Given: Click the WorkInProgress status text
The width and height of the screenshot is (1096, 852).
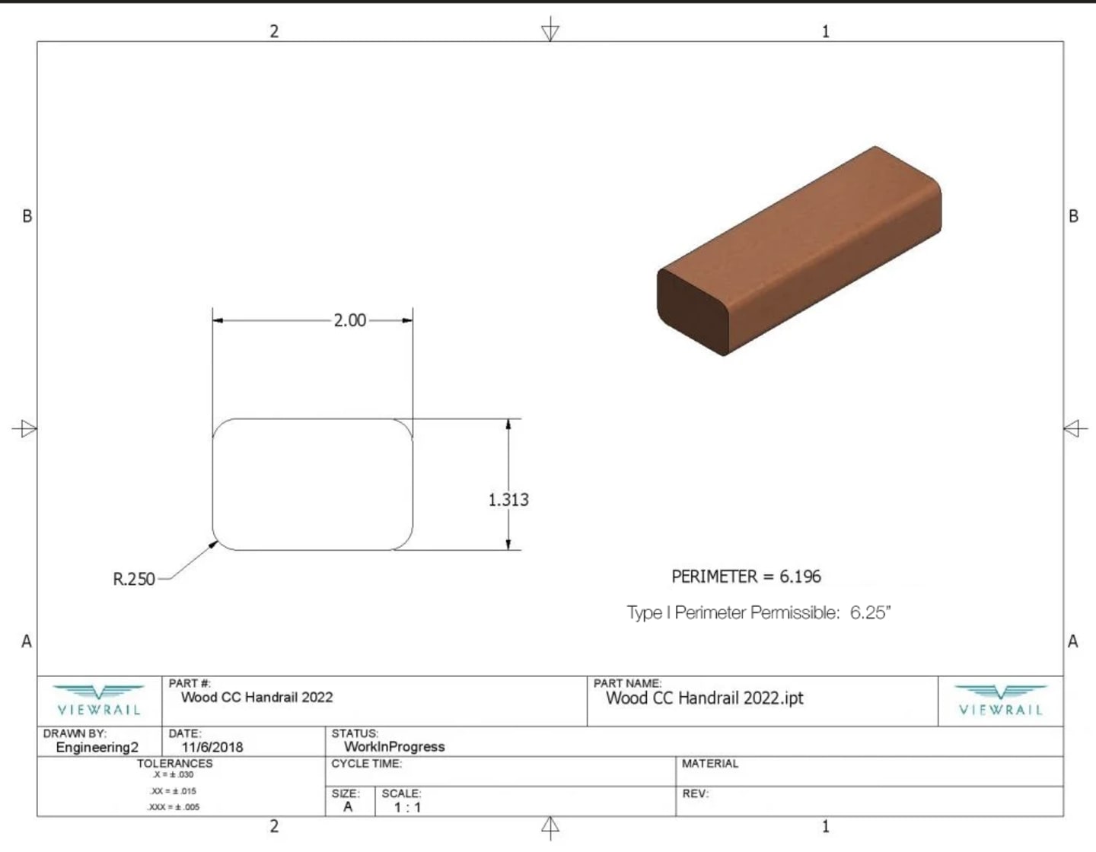Looking at the screenshot, I should pyautogui.click(x=394, y=746).
